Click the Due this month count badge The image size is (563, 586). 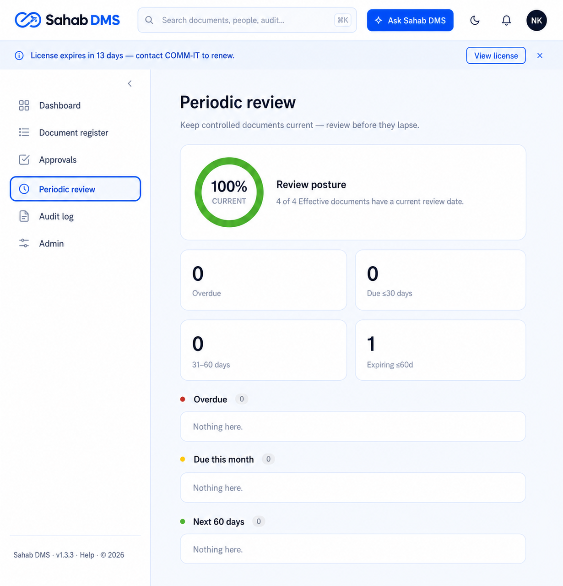(x=268, y=459)
